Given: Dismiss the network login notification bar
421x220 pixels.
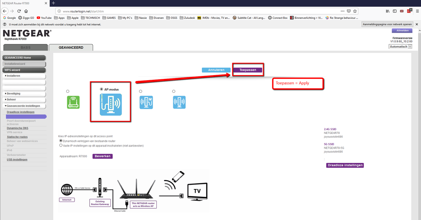Looking at the screenshot, I should [x=417, y=24].
